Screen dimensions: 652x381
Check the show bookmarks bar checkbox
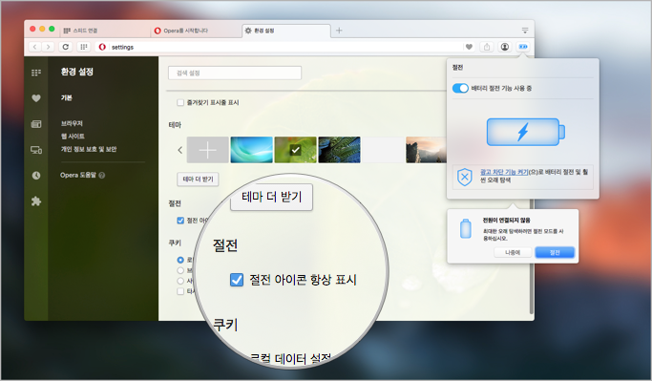(x=180, y=102)
